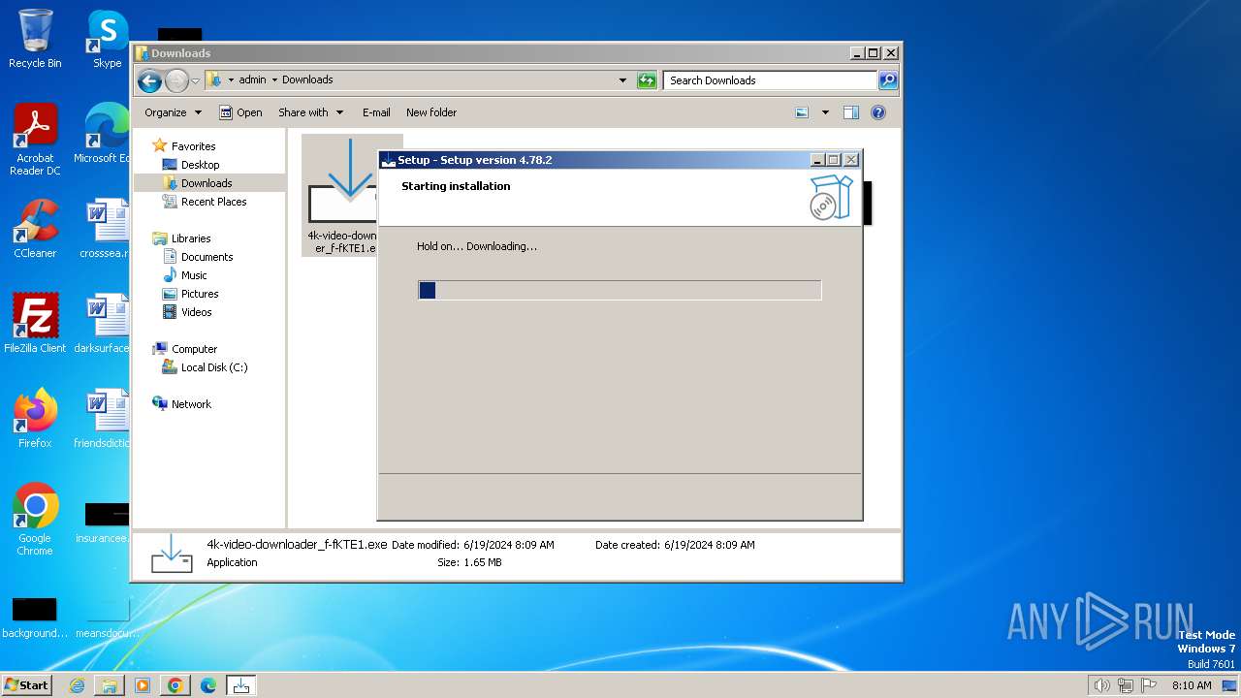Open the Recycle Bin desktop icon

[x=35, y=39]
